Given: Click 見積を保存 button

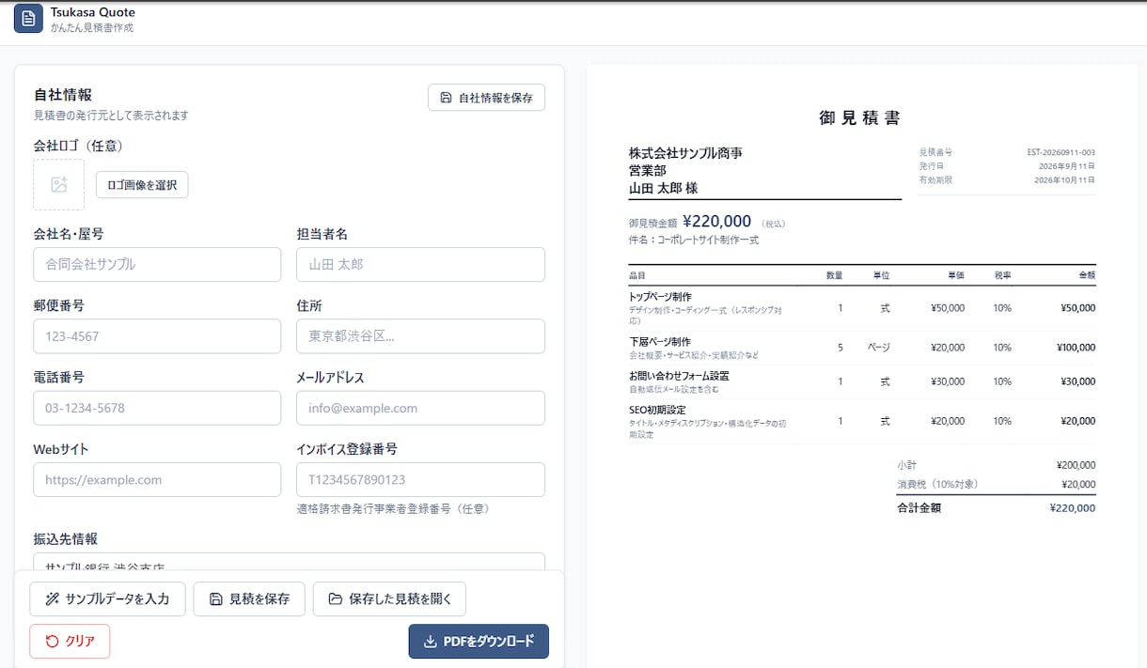Looking at the screenshot, I should 249,598.
